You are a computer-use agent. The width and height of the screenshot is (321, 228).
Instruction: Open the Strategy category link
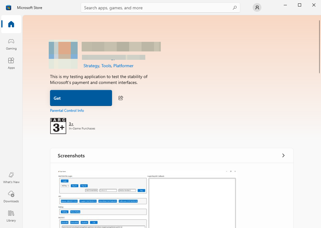[x=91, y=66]
